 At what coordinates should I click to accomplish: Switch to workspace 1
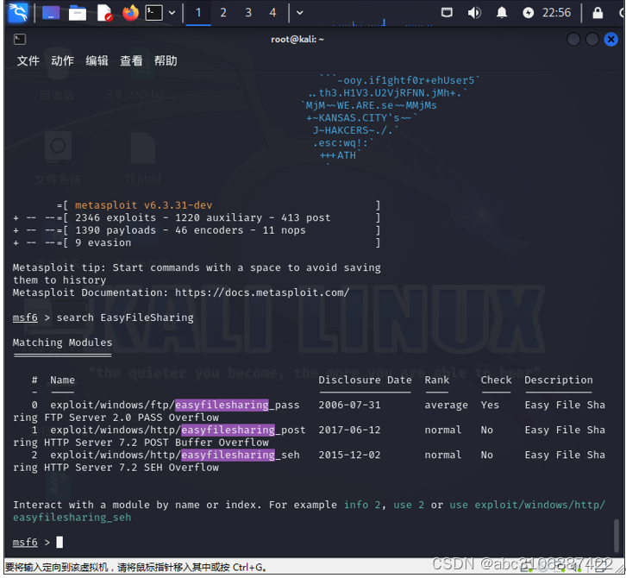(198, 13)
